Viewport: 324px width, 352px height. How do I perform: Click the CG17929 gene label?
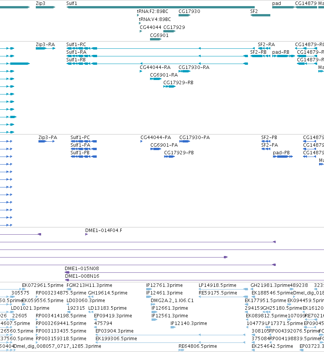click(174, 27)
